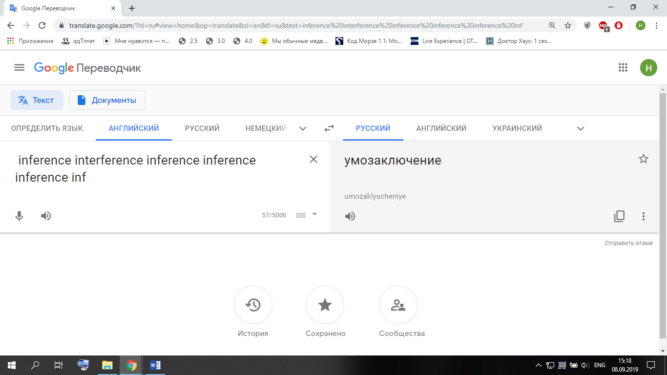Listen to the English source text

pos(46,216)
